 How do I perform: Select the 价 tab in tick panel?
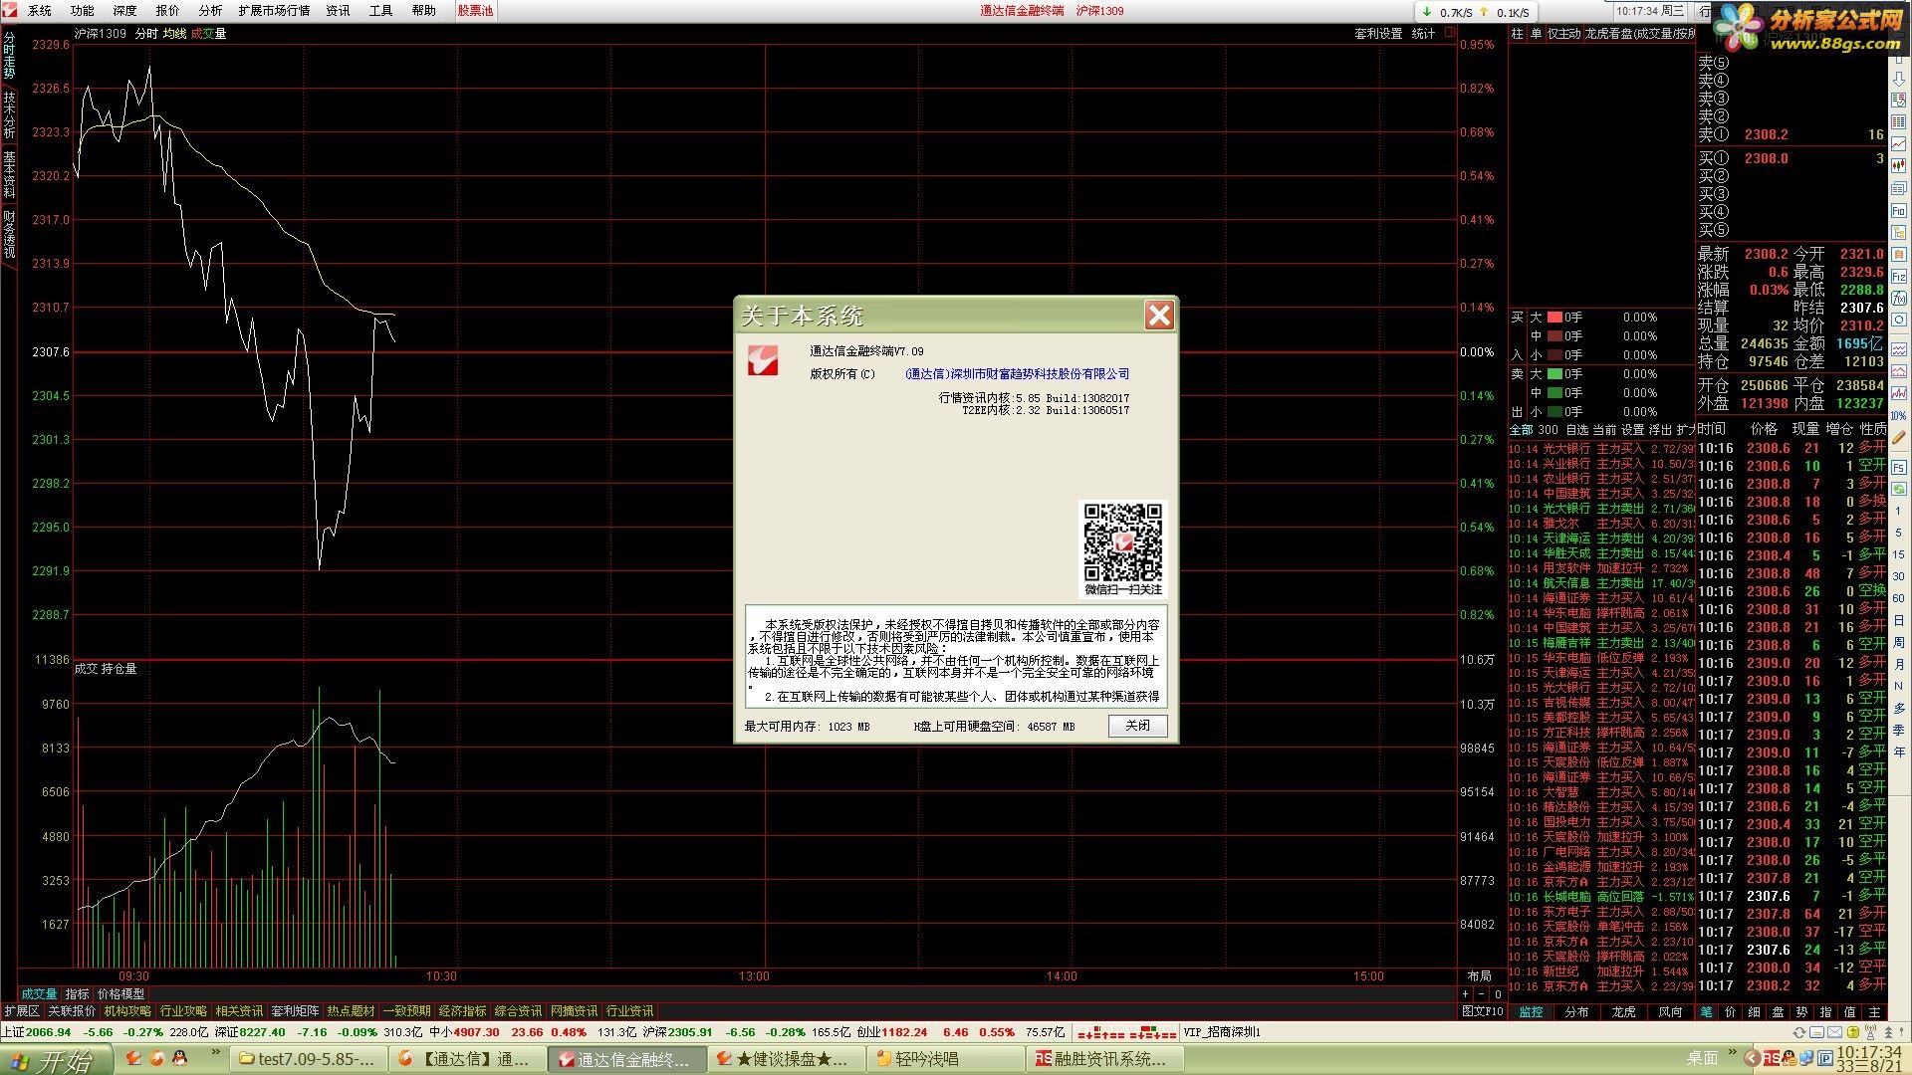click(1730, 1011)
